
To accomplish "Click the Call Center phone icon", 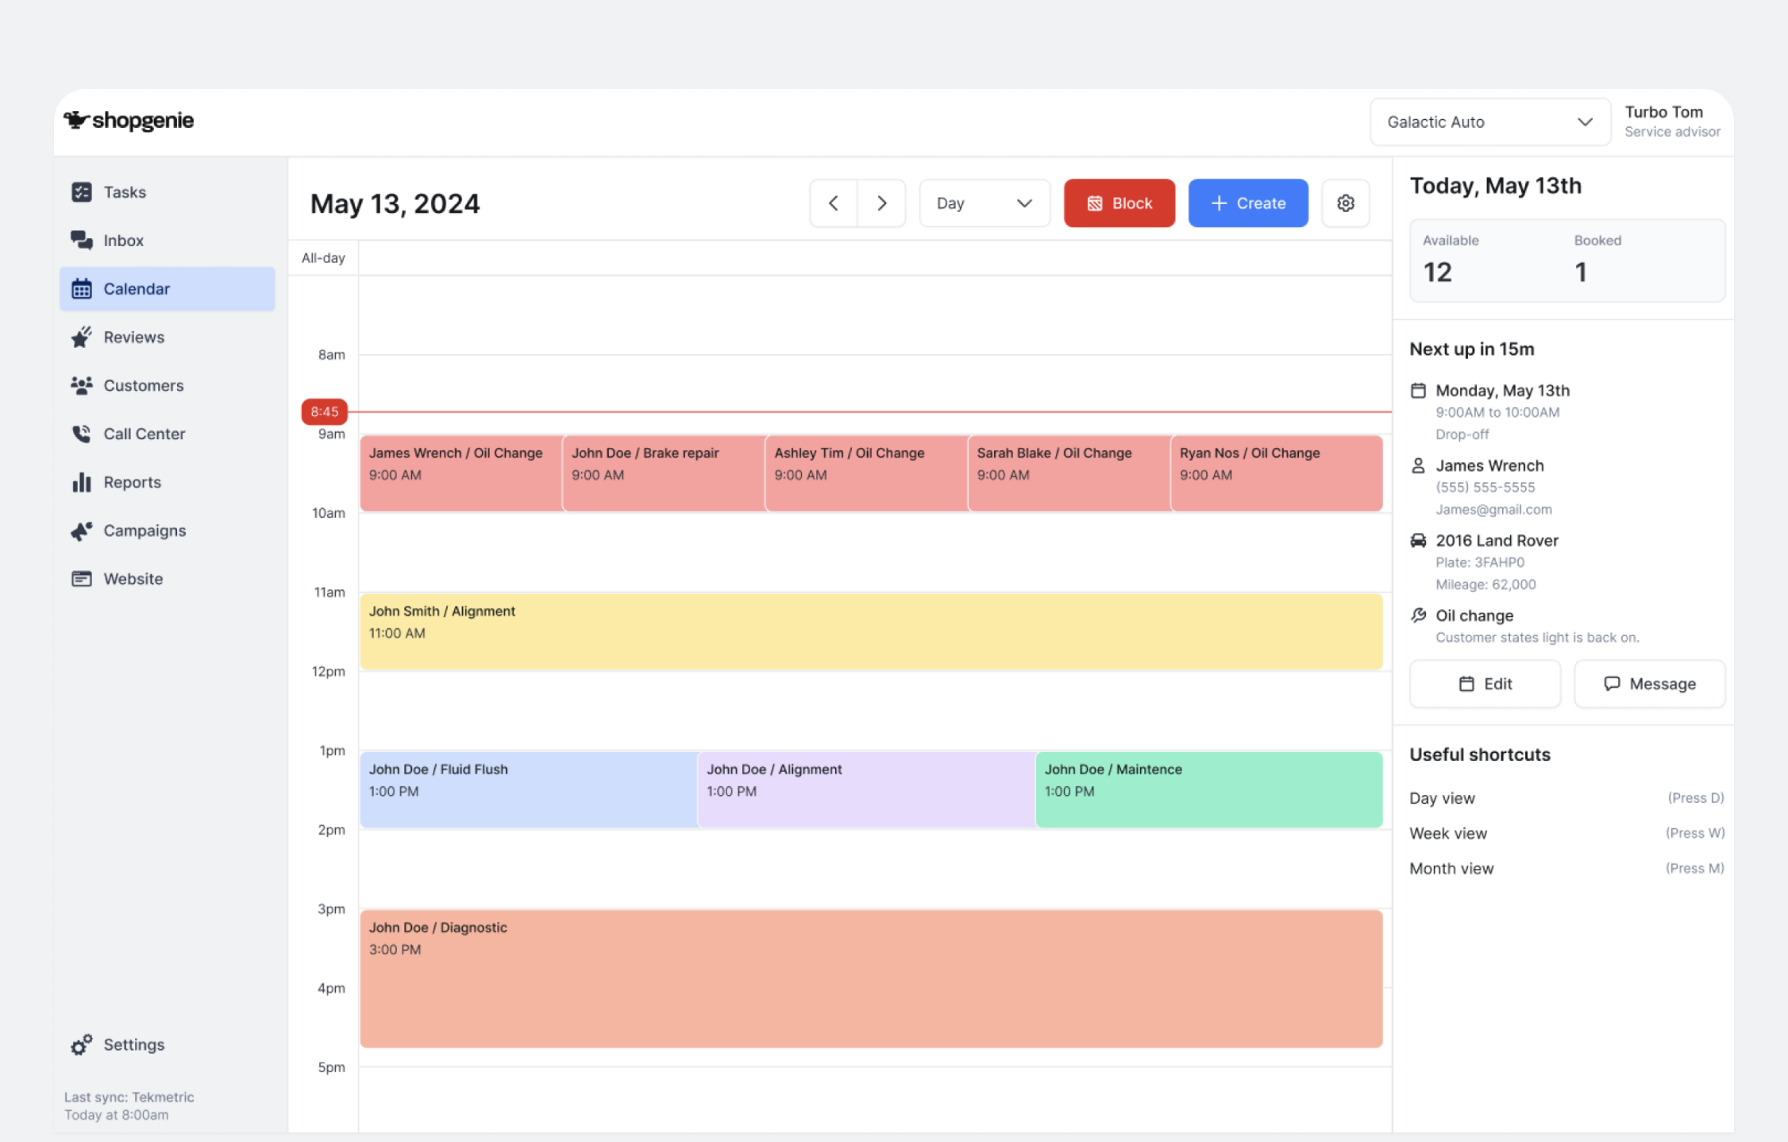I will pyautogui.click(x=82, y=434).
